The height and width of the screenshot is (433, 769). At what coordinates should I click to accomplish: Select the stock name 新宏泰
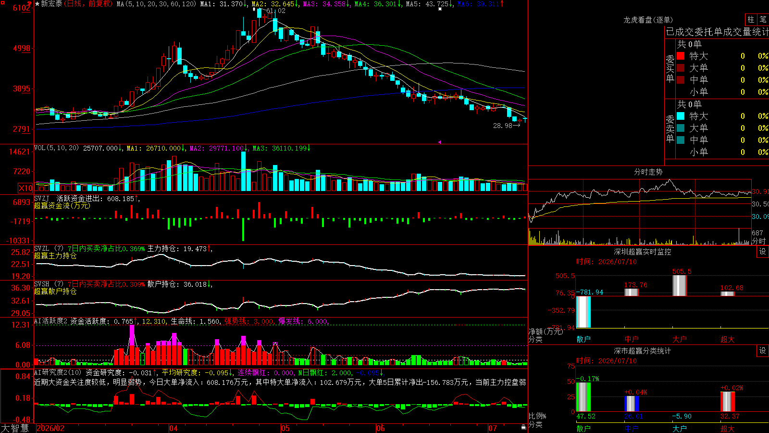(x=51, y=4)
